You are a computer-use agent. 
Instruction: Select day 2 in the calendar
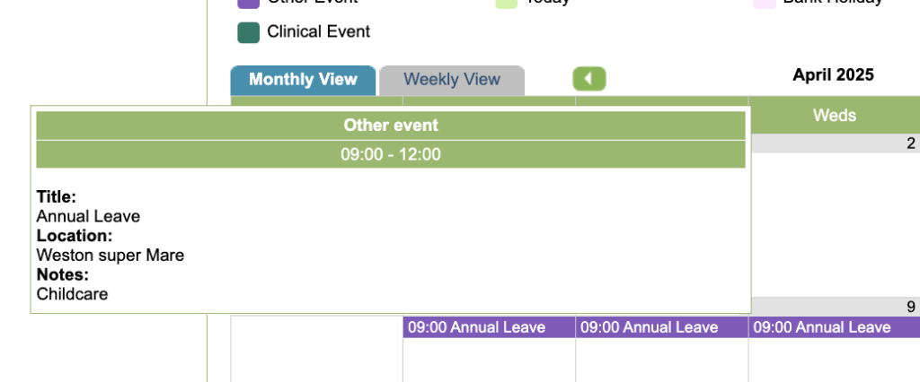910,143
